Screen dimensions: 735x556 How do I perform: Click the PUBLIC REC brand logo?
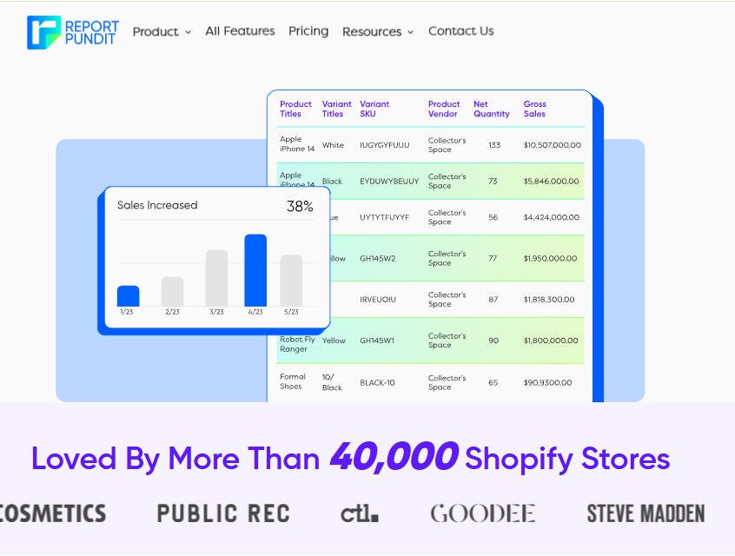tap(223, 513)
